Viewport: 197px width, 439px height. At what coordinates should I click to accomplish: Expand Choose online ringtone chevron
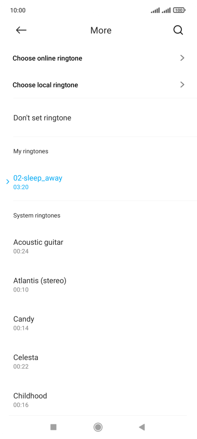coord(182,58)
